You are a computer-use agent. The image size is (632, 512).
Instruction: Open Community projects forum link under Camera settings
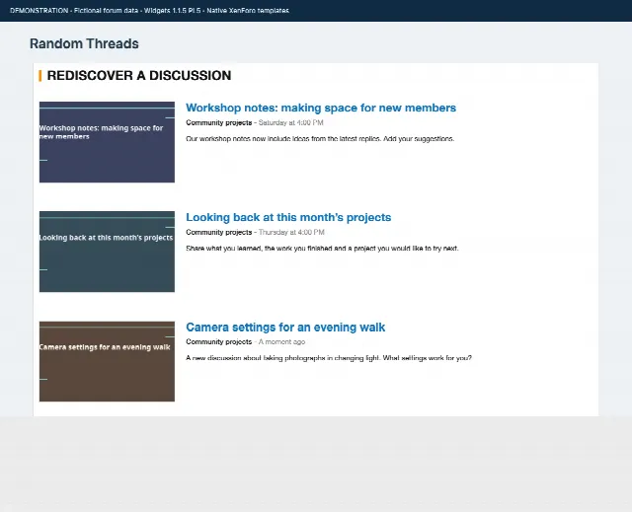point(219,341)
